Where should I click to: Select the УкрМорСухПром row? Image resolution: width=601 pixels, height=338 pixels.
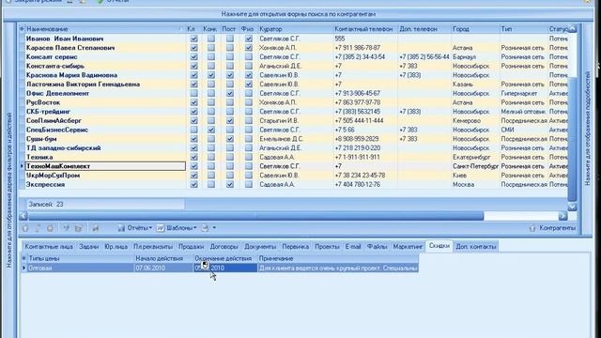click(x=295, y=176)
